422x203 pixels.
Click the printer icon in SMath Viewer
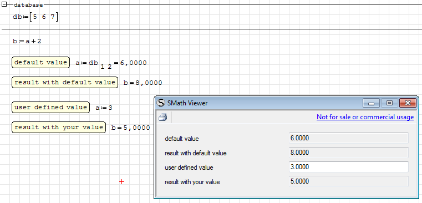click(x=163, y=118)
